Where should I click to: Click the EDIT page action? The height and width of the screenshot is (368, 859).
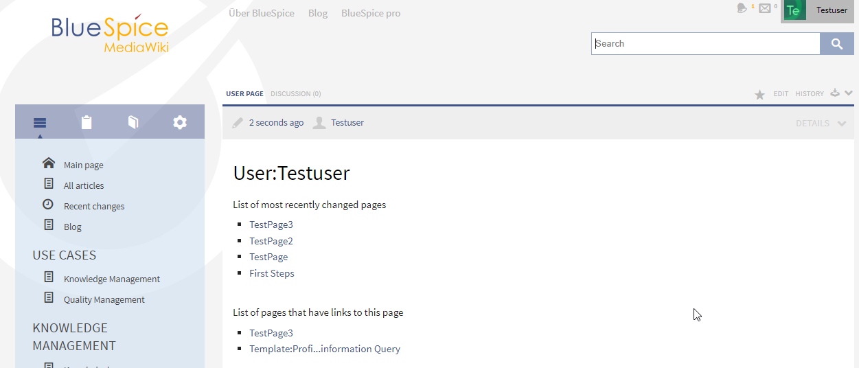pos(781,94)
